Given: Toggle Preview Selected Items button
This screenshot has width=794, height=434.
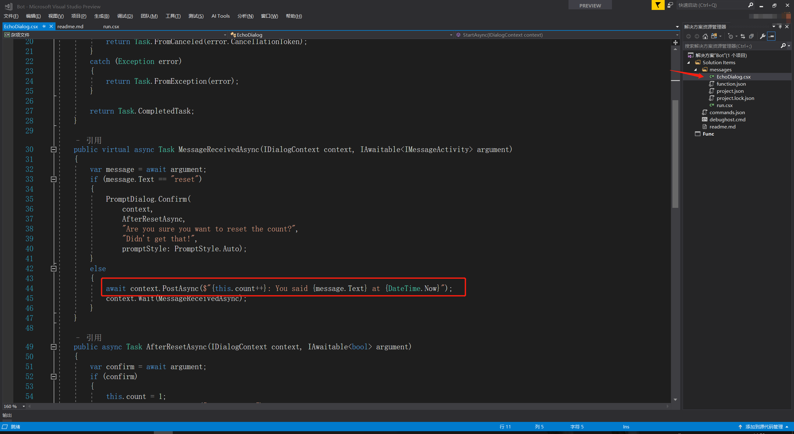Looking at the screenshot, I should click(x=771, y=36).
